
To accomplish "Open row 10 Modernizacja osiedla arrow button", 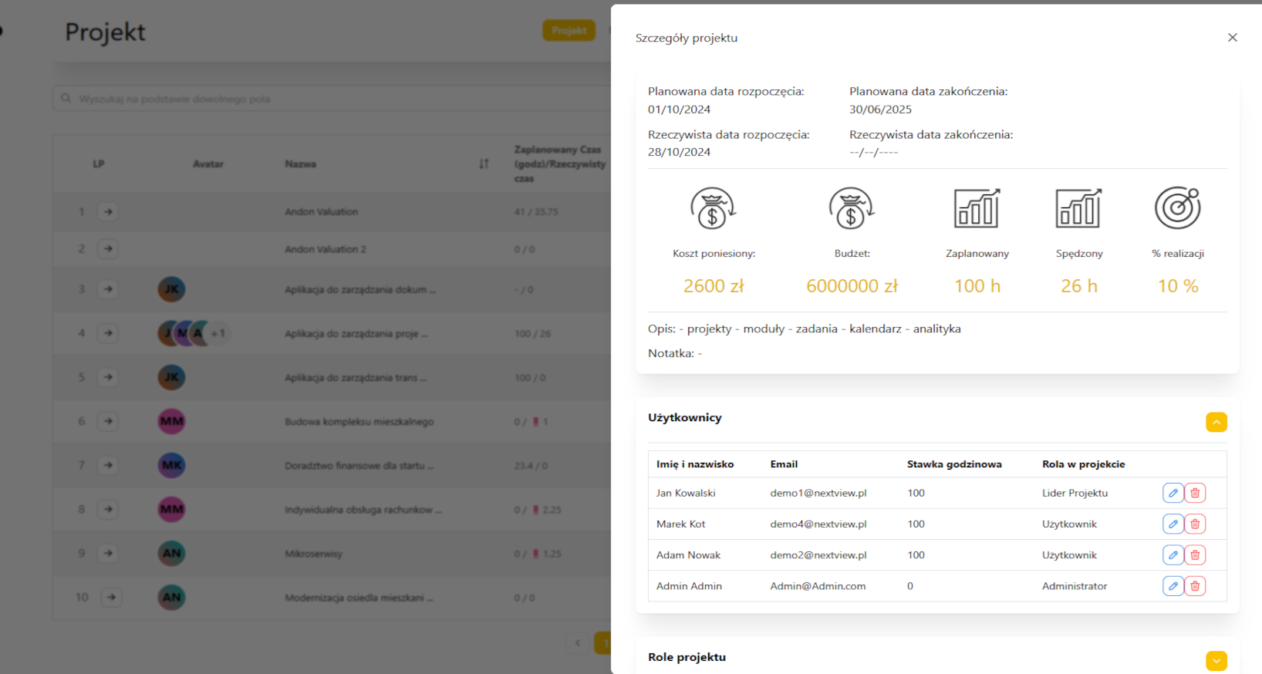I will coord(112,597).
